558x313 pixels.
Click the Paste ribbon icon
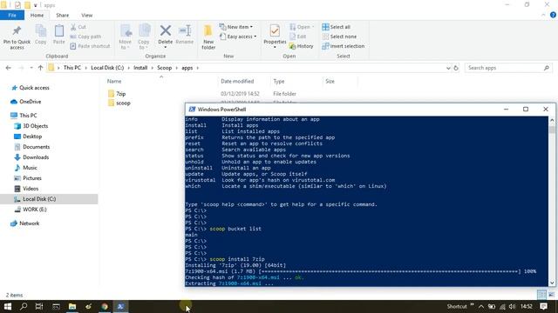click(x=59, y=31)
